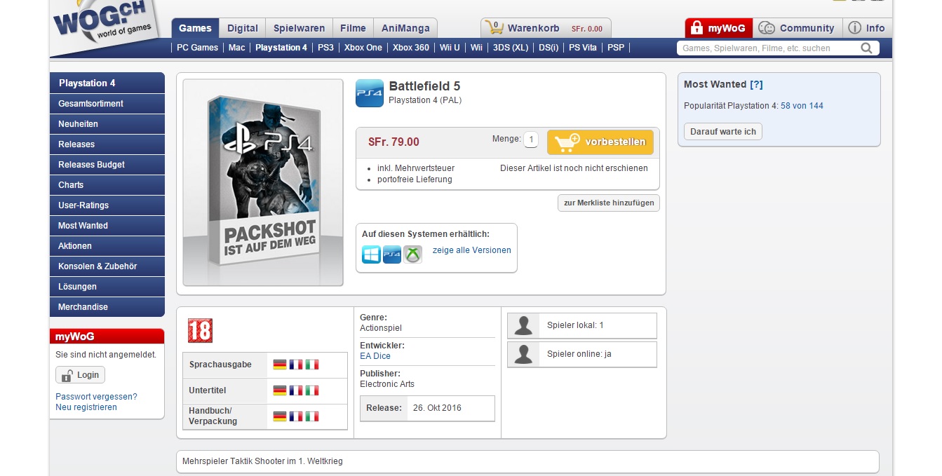Open Merchandise in the sidebar
Screen dimensions: 942x476
[x=107, y=307]
